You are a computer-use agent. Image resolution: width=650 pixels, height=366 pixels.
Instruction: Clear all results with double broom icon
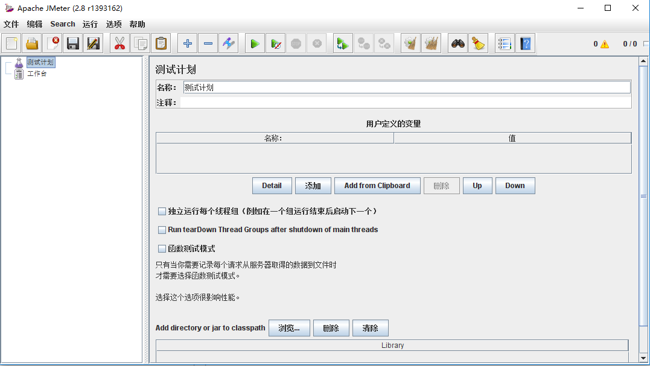pos(431,43)
